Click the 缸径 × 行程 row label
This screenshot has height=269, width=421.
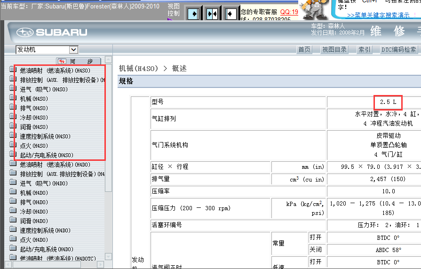pos(170,167)
